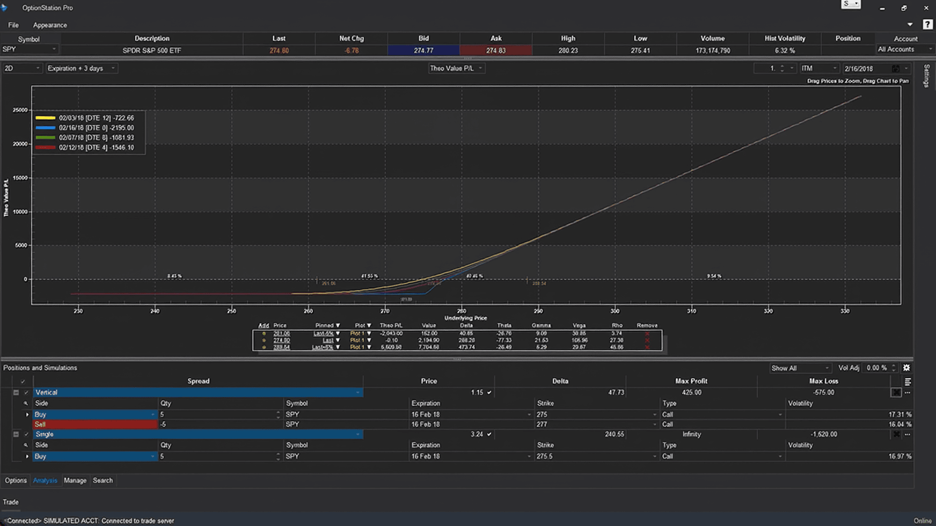Switch to the Options tab

click(x=16, y=480)
